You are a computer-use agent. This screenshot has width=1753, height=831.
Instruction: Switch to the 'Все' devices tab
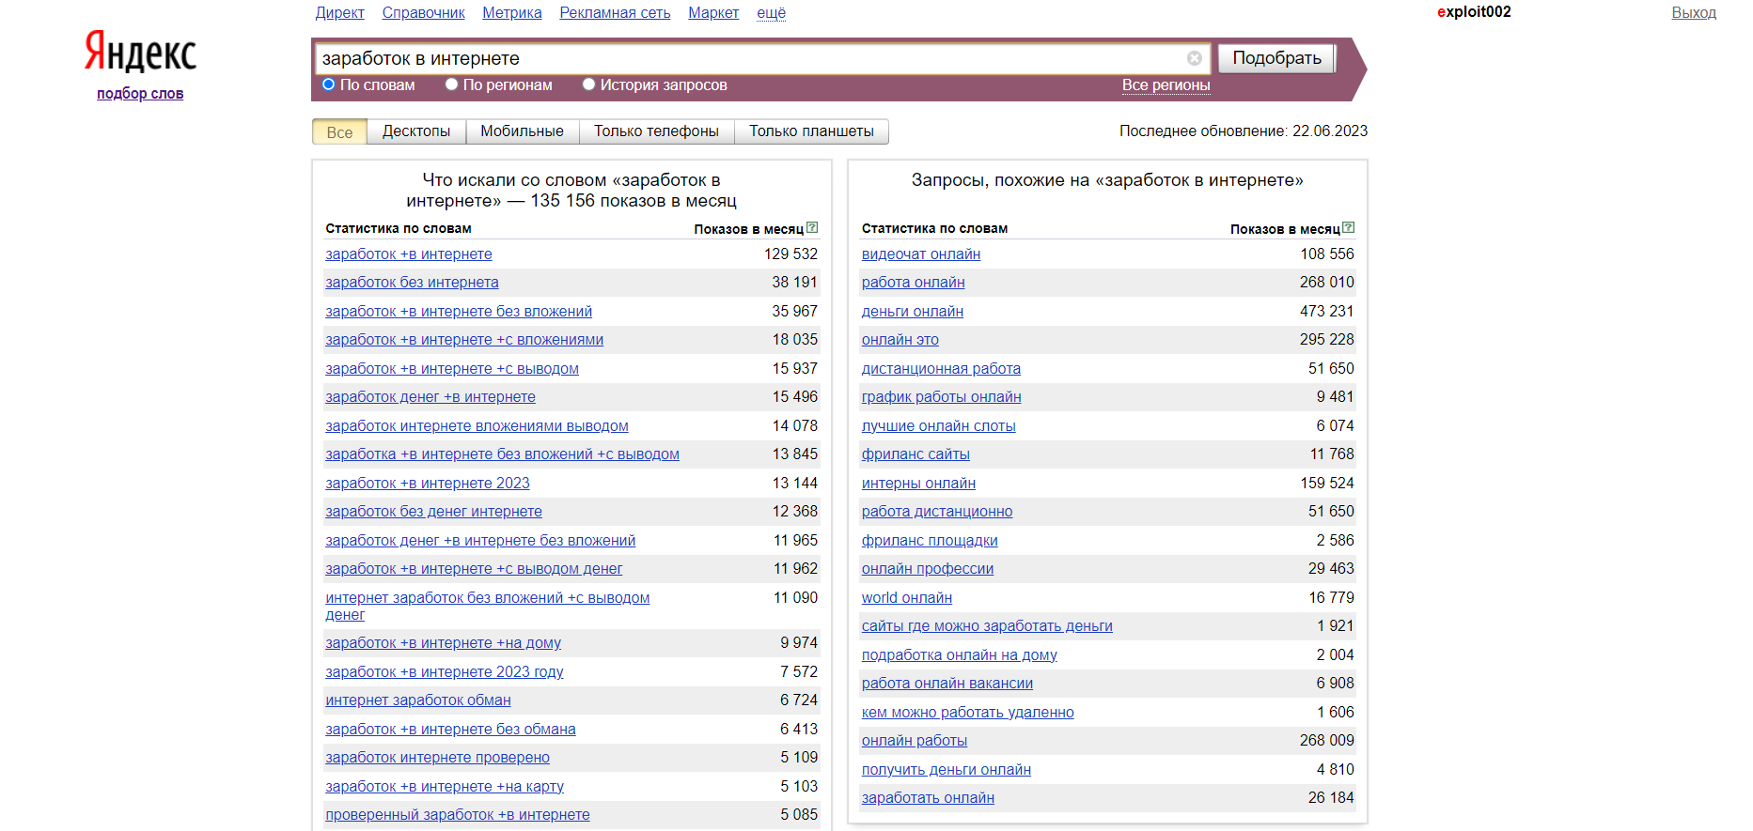click(339, 132)
